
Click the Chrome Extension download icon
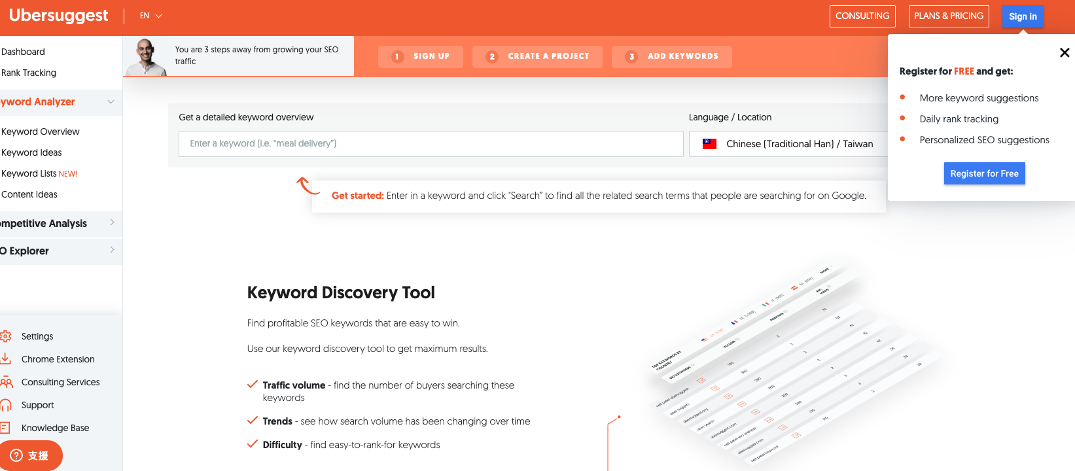click(x=6, y=358)
